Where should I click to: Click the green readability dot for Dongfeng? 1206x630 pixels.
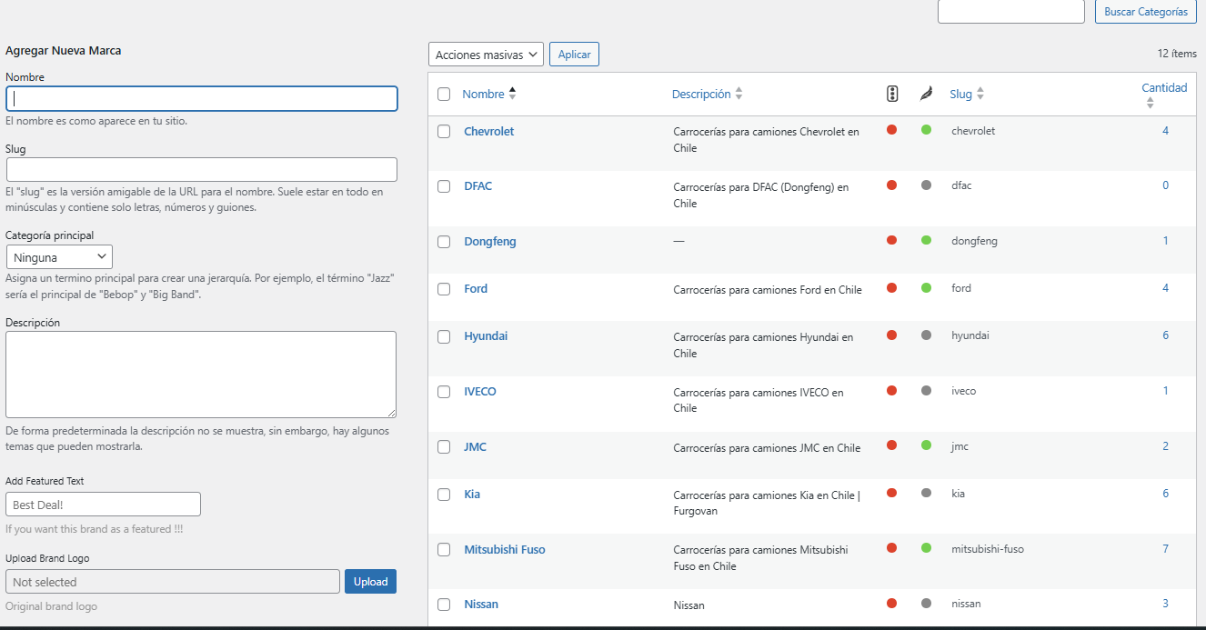pos(926,240)
